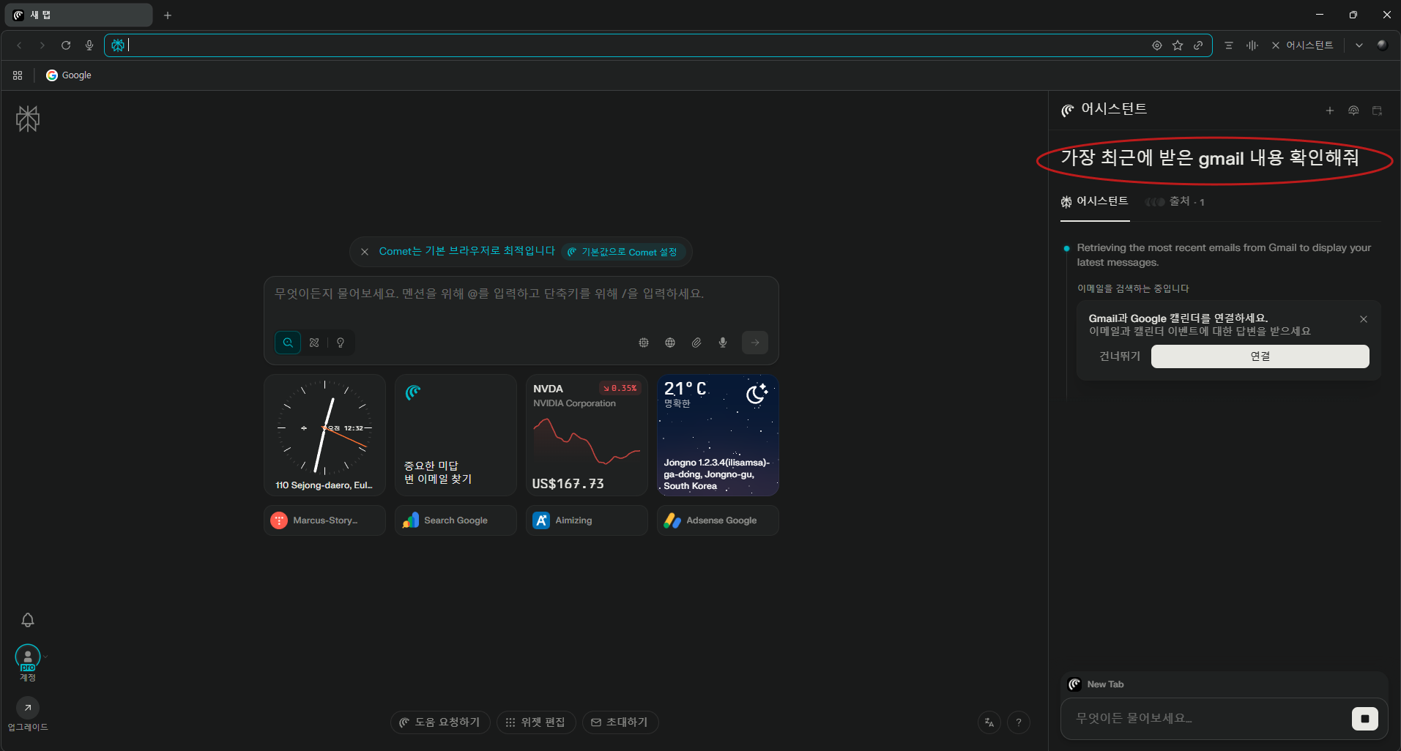
Task: Choose model via the chip icon
Action: click(x=644, y=343)
